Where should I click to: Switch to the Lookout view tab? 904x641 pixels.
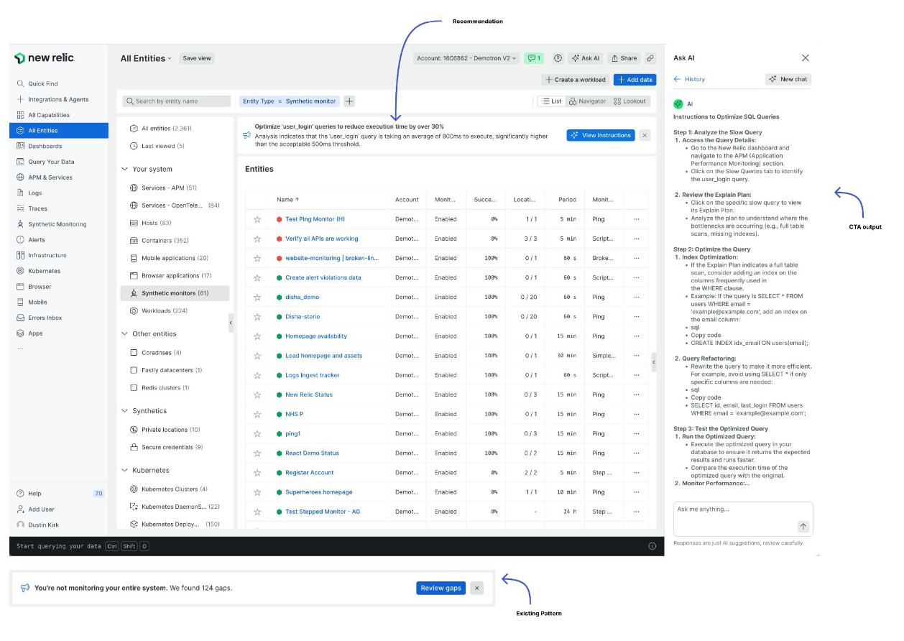tap(630, 101)
